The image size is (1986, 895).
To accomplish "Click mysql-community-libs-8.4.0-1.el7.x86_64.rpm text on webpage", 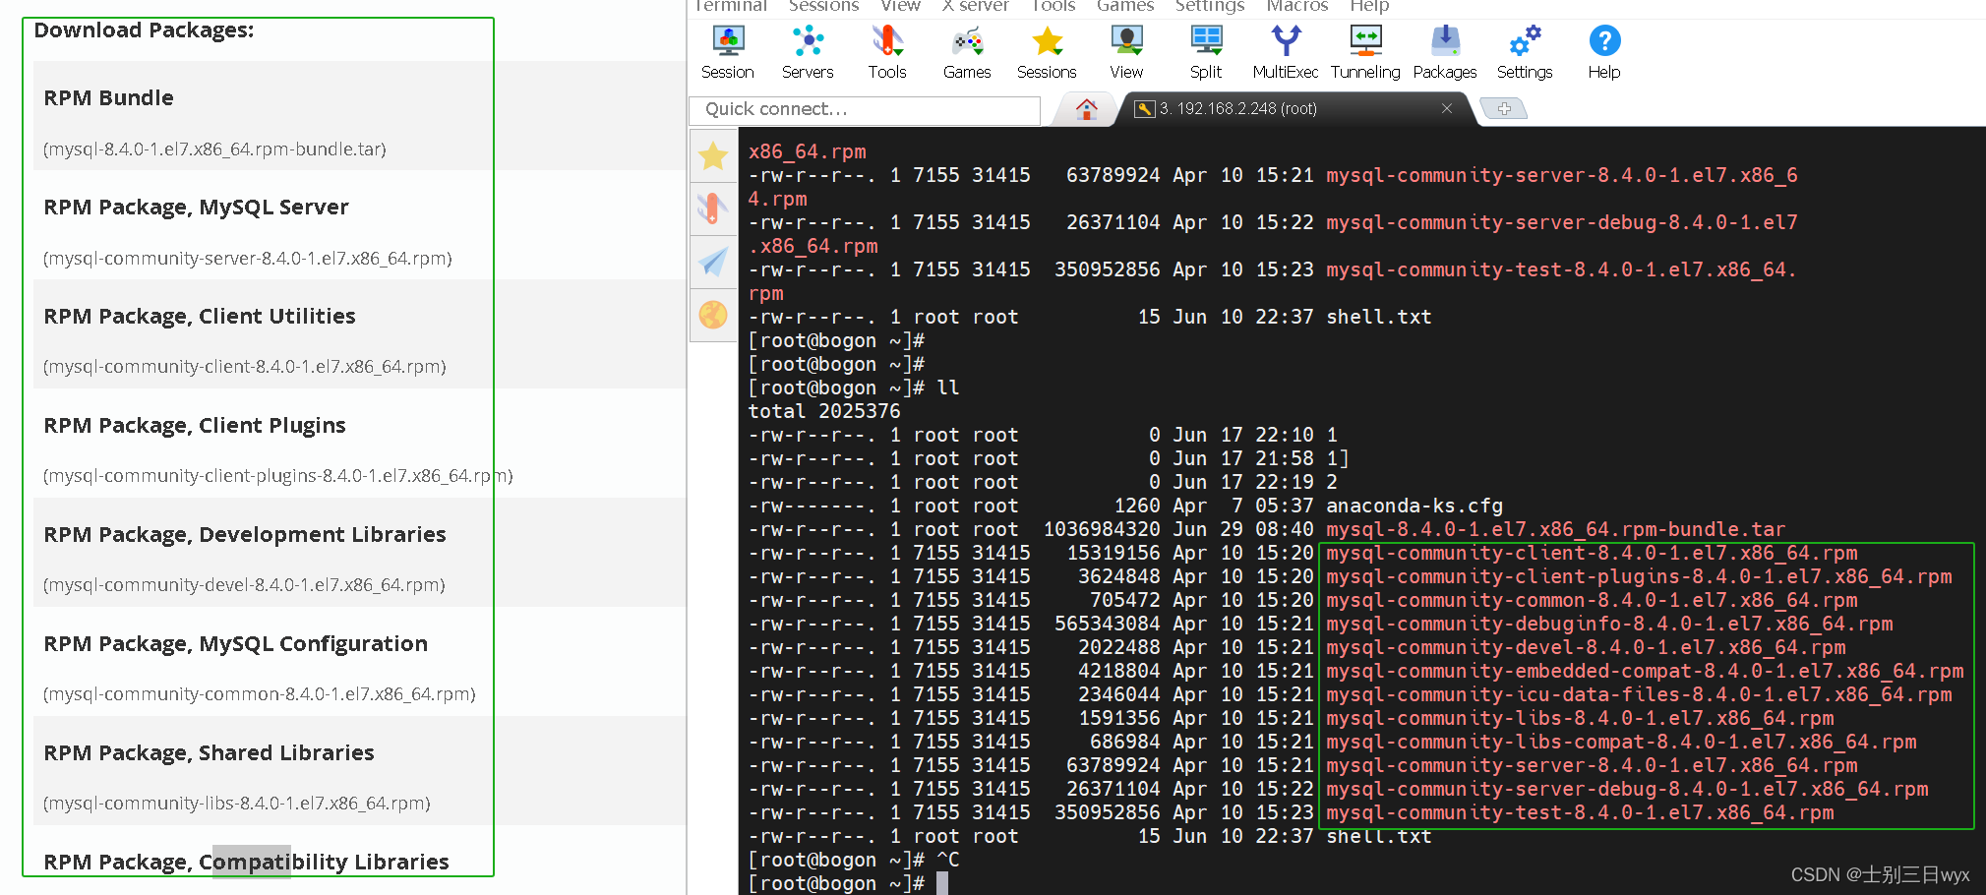I will point(237,804).
